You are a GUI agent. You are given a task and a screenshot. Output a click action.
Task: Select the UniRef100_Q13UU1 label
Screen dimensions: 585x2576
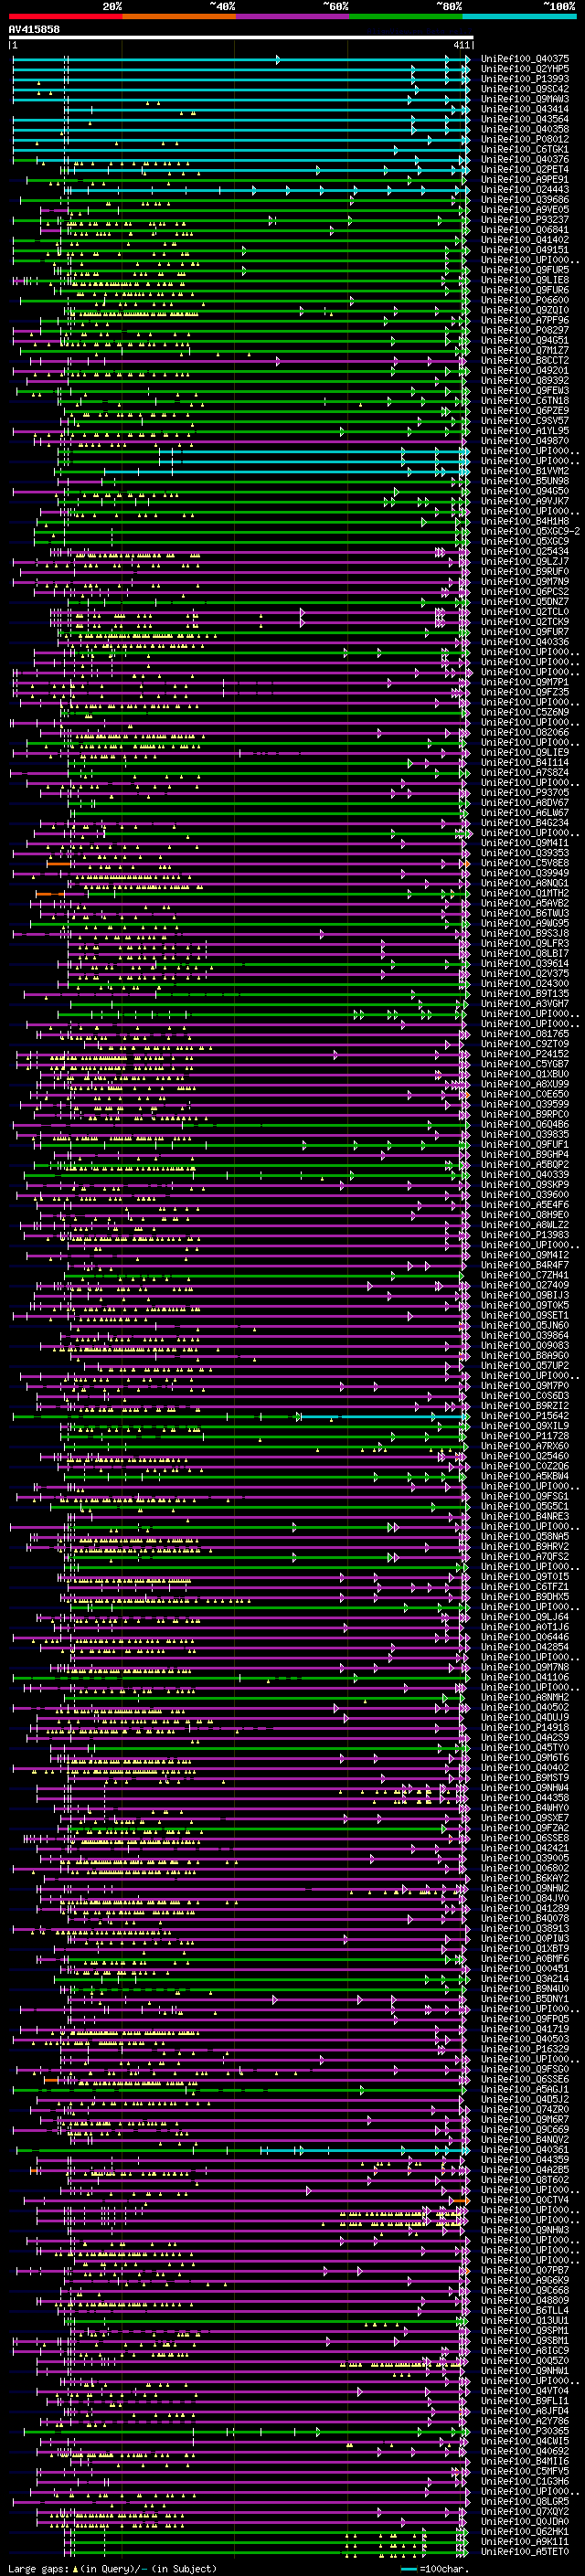pyautogui.click(x=525, y=2320)
